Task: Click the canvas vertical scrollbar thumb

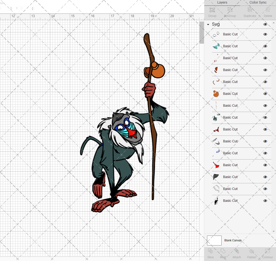Action: click(x=201, y=33)
